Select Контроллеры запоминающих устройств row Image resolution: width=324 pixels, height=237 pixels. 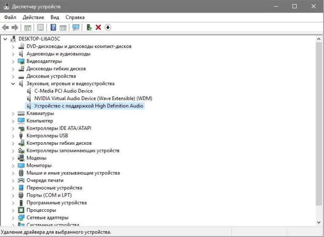click(x=73, y=151)
